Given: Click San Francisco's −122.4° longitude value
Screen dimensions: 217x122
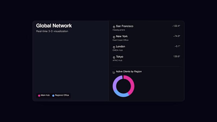Looking at the screenshot, I should [176, 26].
